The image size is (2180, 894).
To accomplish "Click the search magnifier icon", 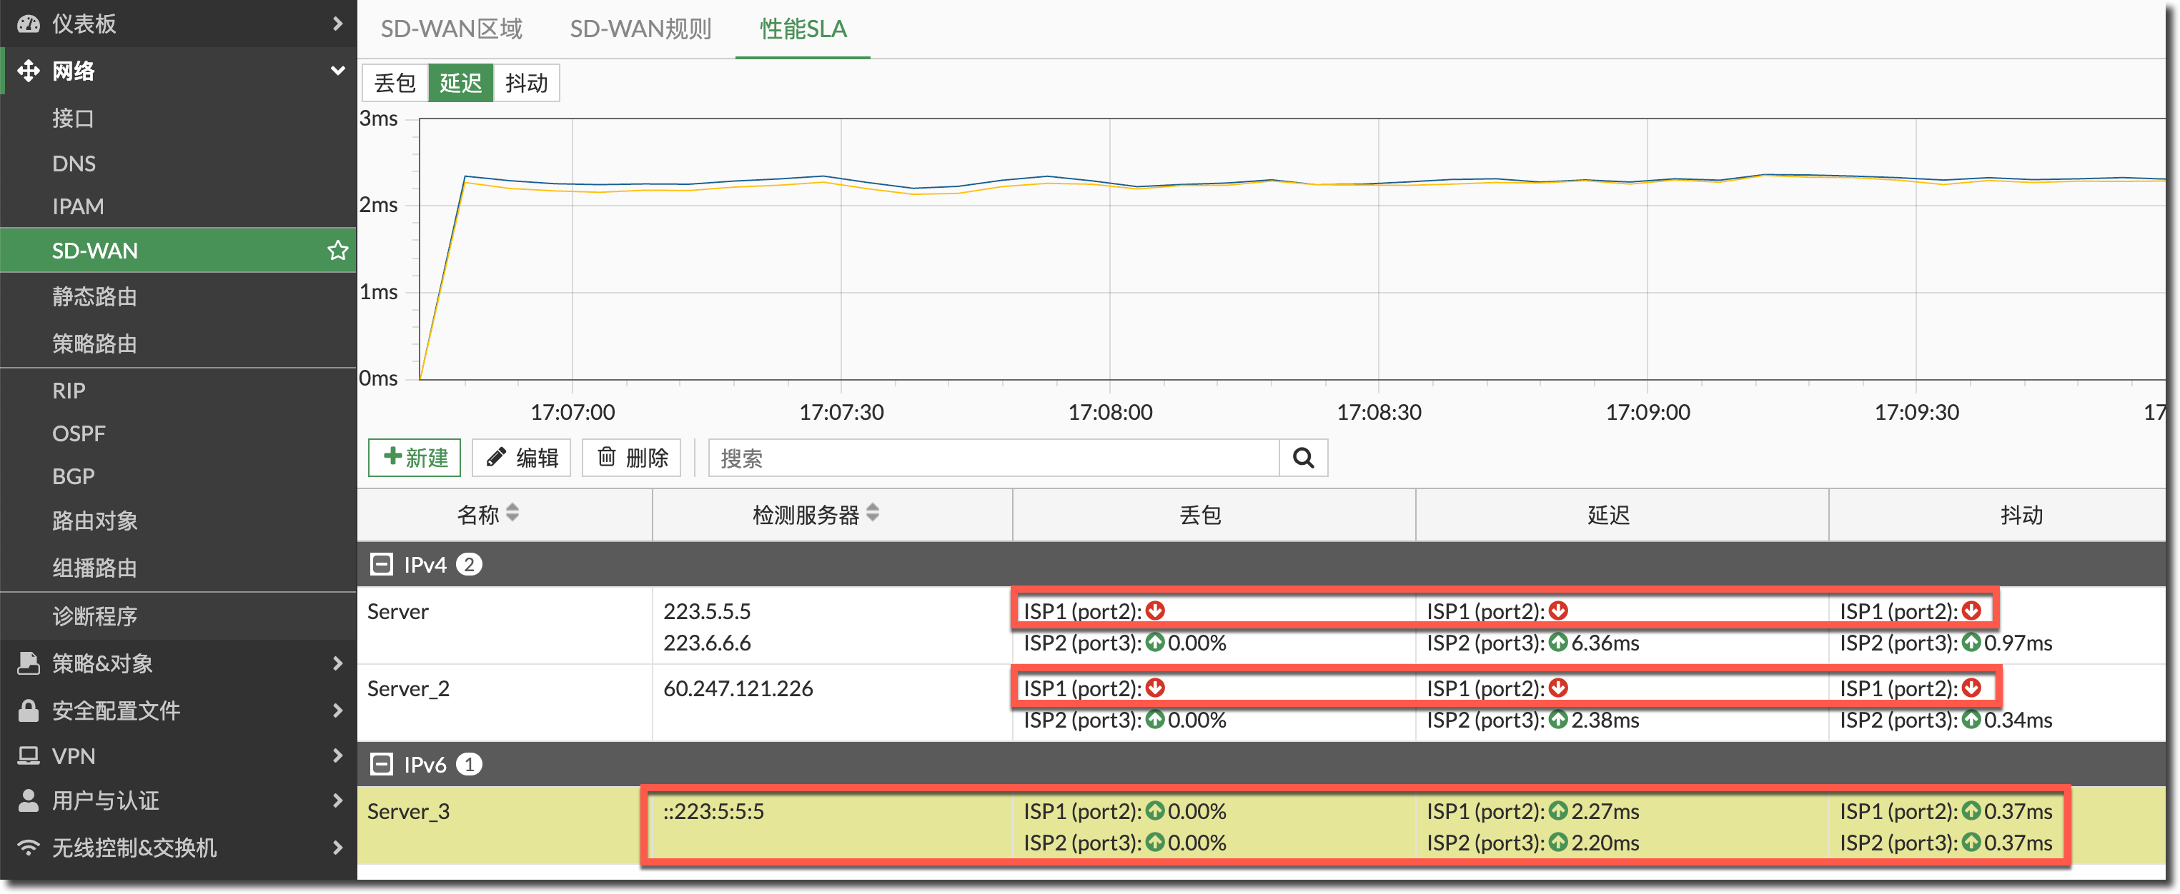I will (x=1303, y=458).
